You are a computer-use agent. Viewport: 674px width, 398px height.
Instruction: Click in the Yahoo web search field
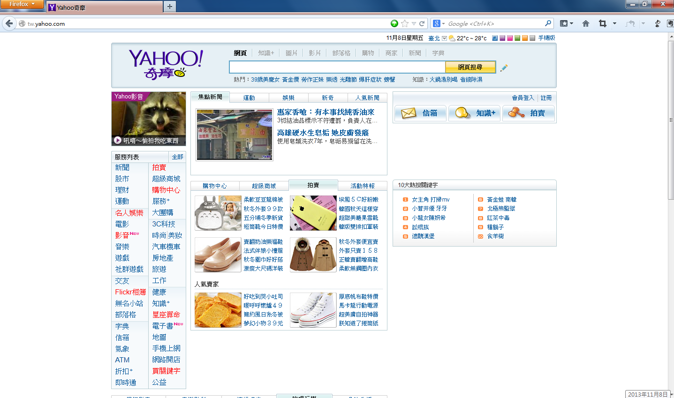point(337,67)
